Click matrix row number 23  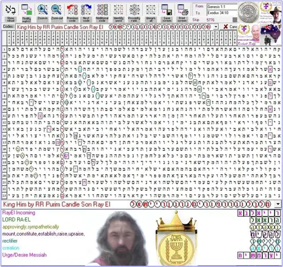pos(4,196)
